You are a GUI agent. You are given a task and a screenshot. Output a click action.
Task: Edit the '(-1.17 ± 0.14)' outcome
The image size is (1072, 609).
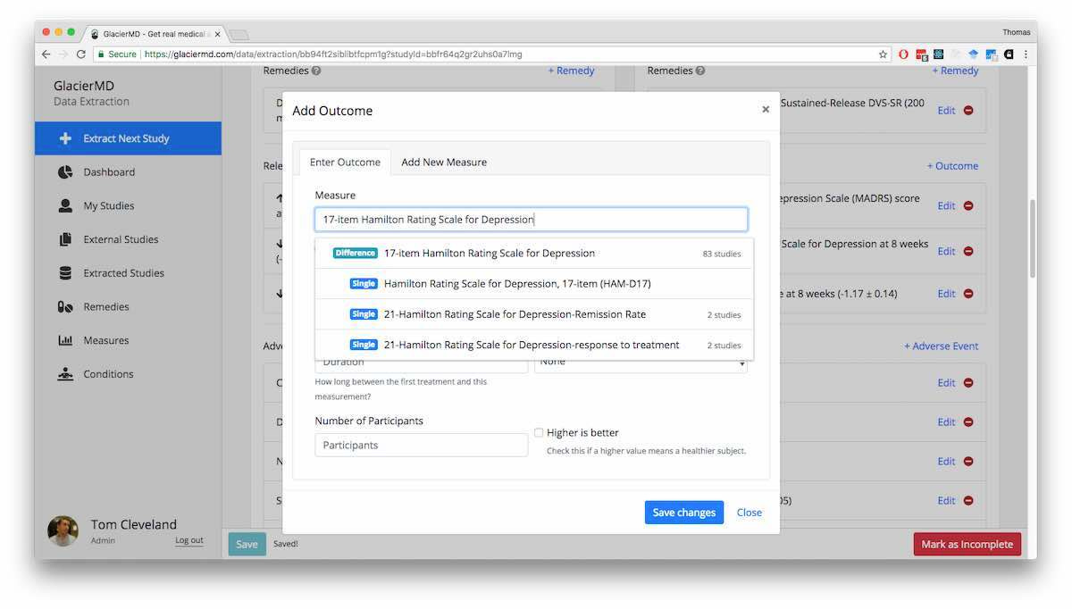tap(946, 294)
